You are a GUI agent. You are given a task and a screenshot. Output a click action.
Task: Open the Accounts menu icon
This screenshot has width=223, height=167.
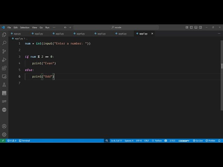[4, 126]
